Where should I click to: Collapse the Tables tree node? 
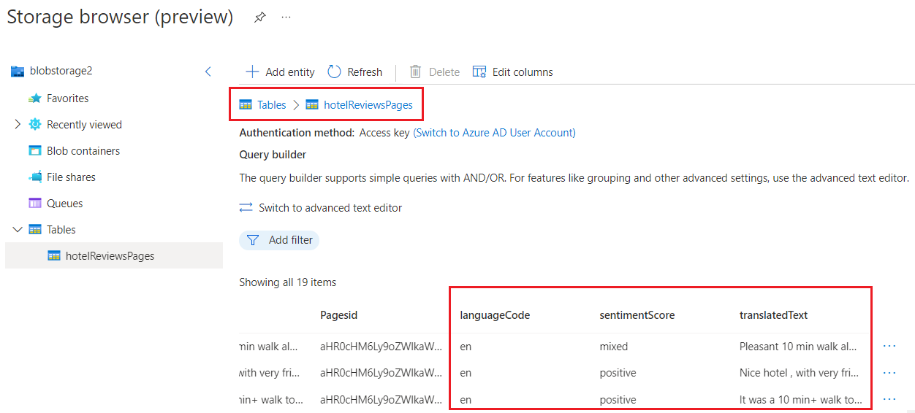[18, 230]
